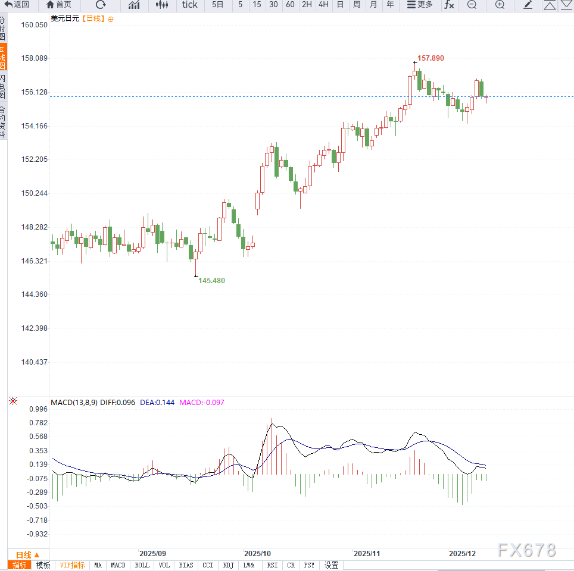Image resolution: width=574 pixels, height=571 pixels.
Task: Click the orange add icon beside 日线 title
Action: (x=110, y=19)
